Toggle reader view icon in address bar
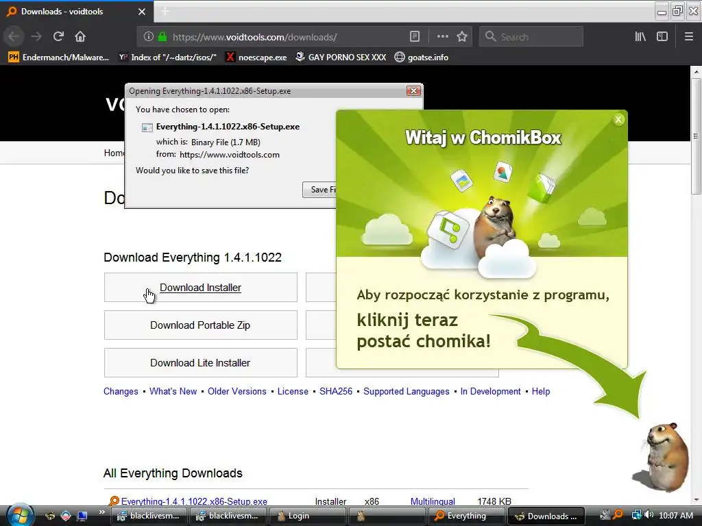Image resolution: width=702 pixels, height=526 pixels. click(415, 37)
